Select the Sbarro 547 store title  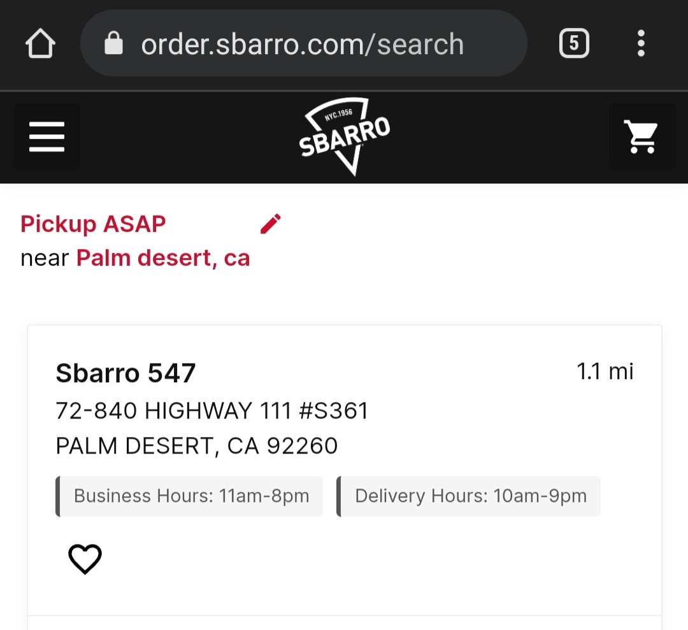(x=125, y=373)
